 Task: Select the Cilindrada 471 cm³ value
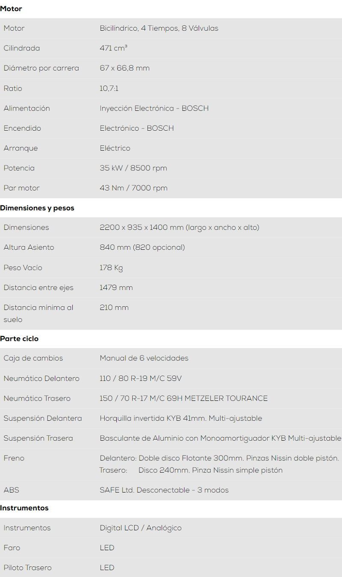pyautogui.click(x=113, y=48)
